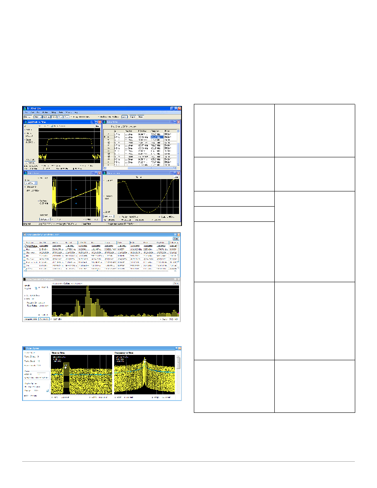The image size is (377, 488).
Task: Click the Displays toolbar button
Action: 28,117
